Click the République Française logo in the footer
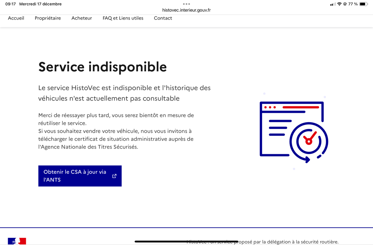Image resolution: width=373 pixels, height=245 pixels. pyautogui.click(x=17, y=241)
